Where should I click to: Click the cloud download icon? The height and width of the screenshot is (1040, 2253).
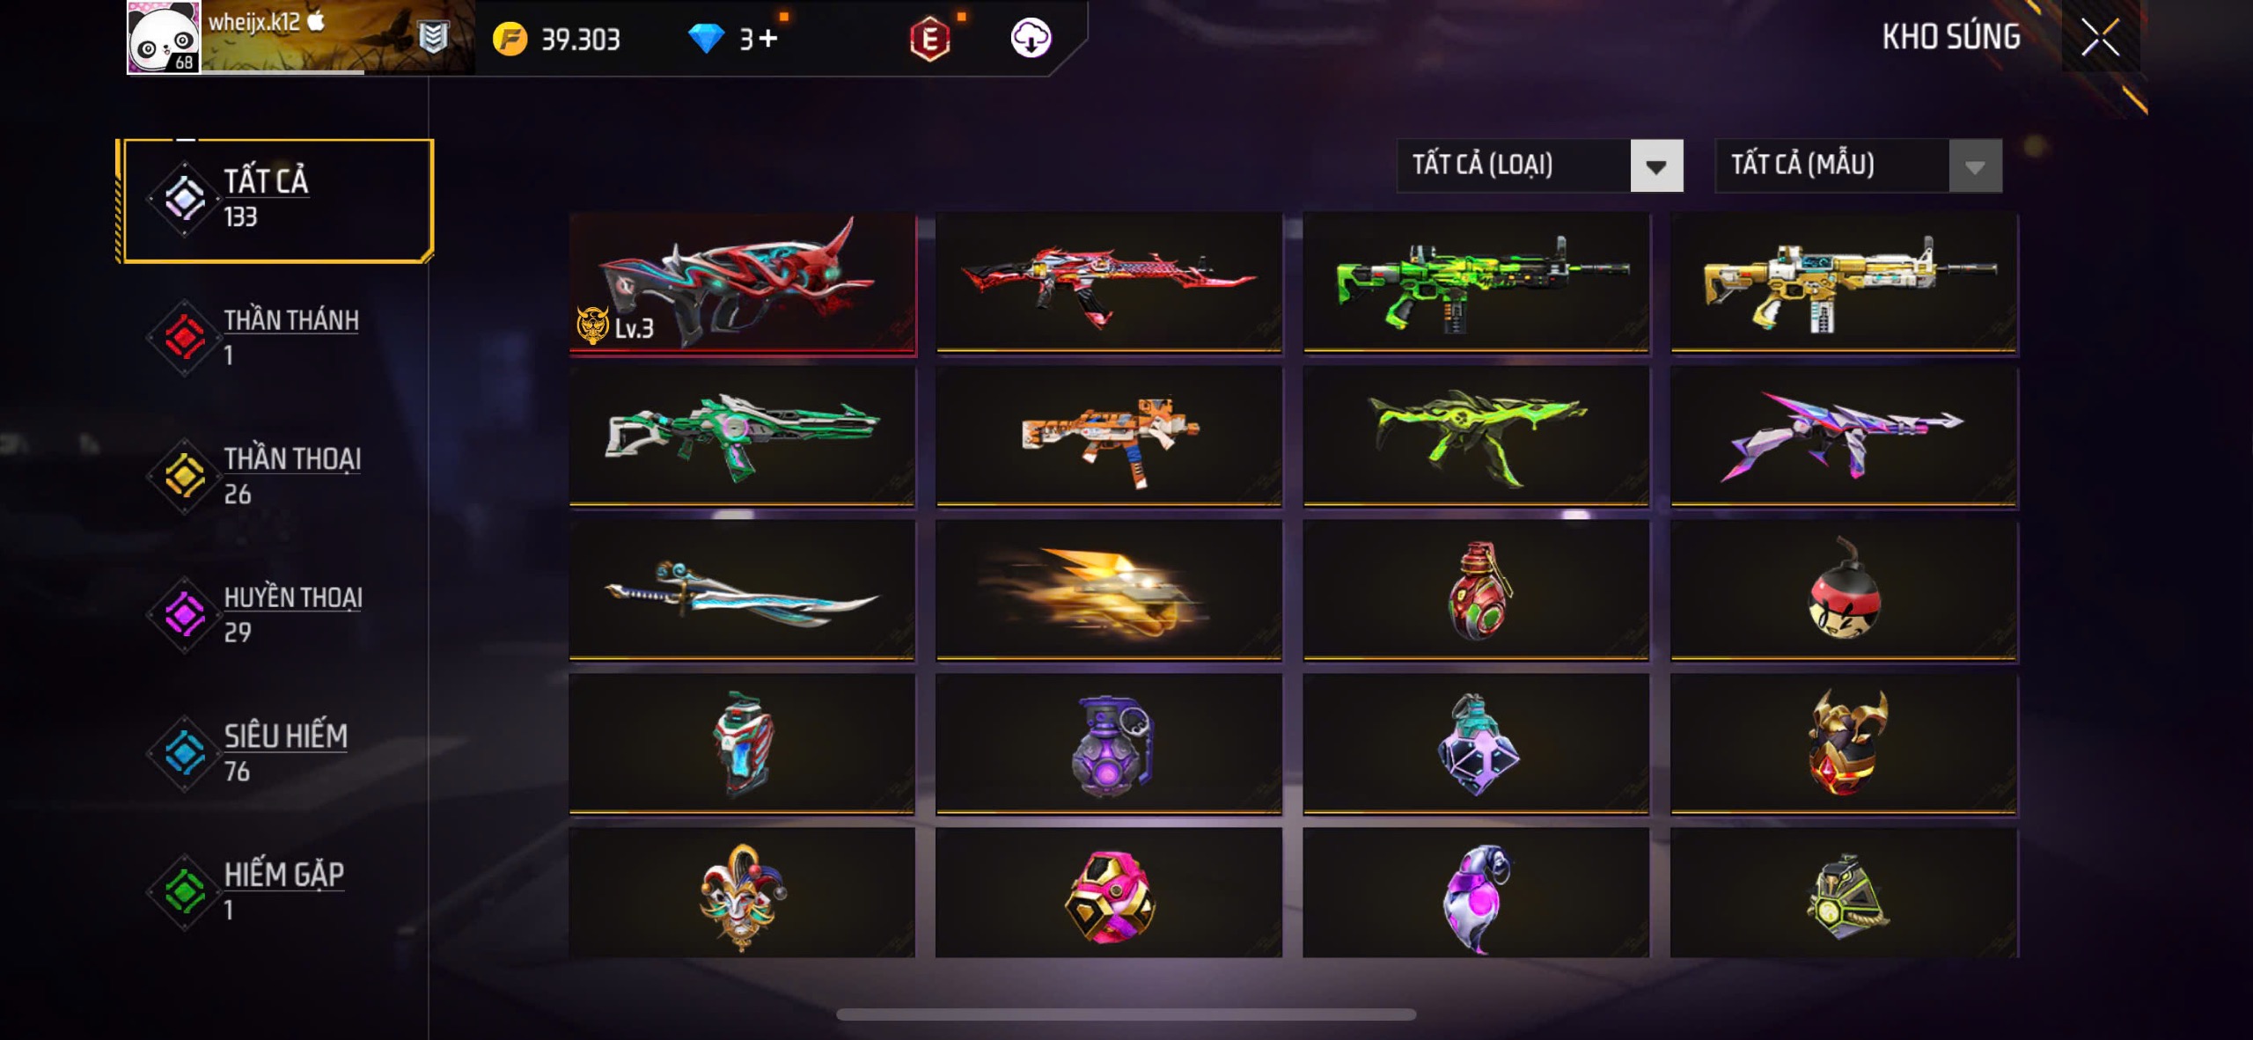click(x=1031, y=38)
